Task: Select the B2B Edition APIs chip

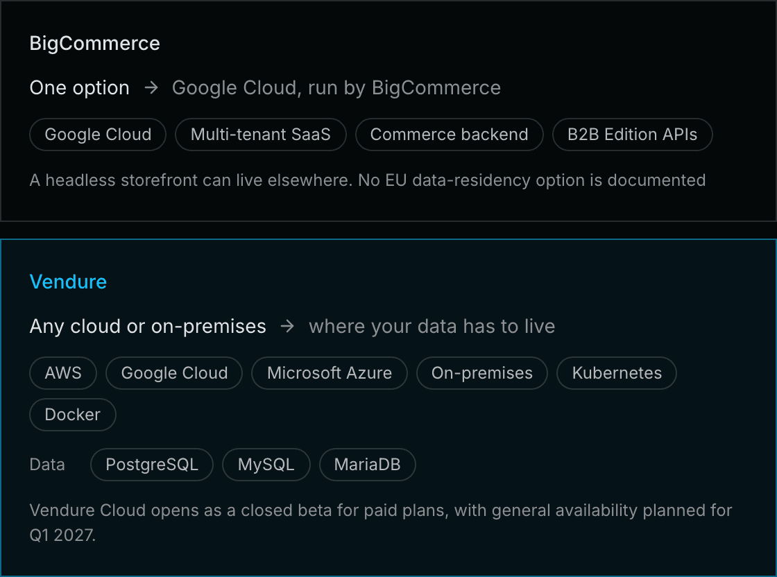Action: 632,135
